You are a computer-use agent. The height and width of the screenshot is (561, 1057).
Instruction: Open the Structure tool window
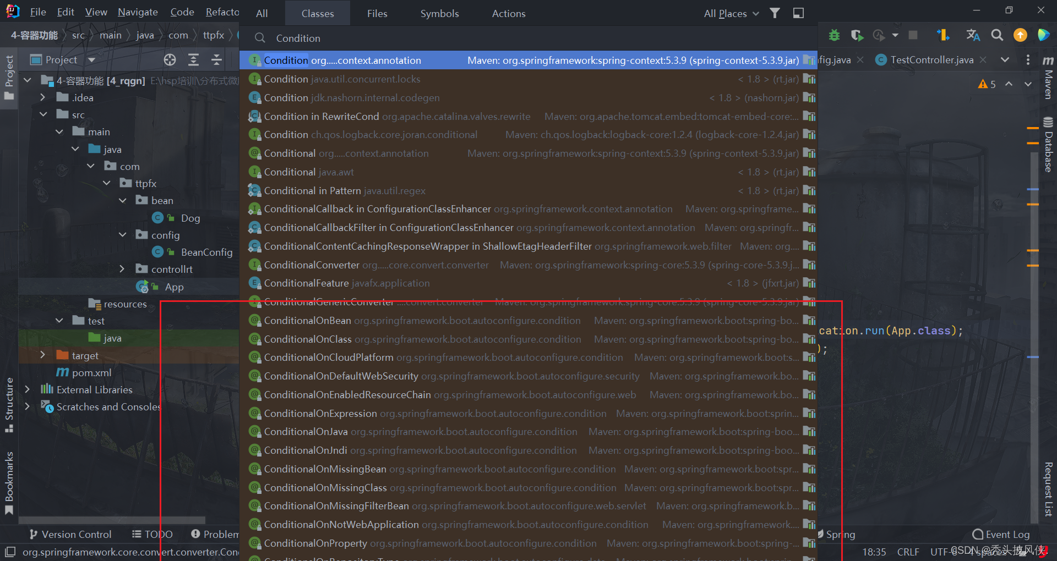coord(9,405)
